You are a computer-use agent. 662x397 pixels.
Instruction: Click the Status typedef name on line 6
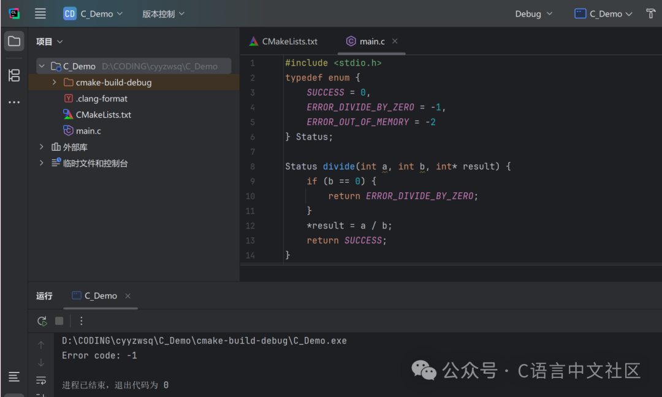[x=311, y=137]
